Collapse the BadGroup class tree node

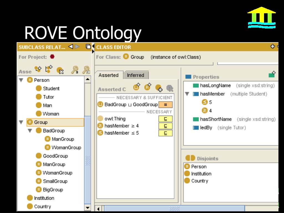coord(30,131)
